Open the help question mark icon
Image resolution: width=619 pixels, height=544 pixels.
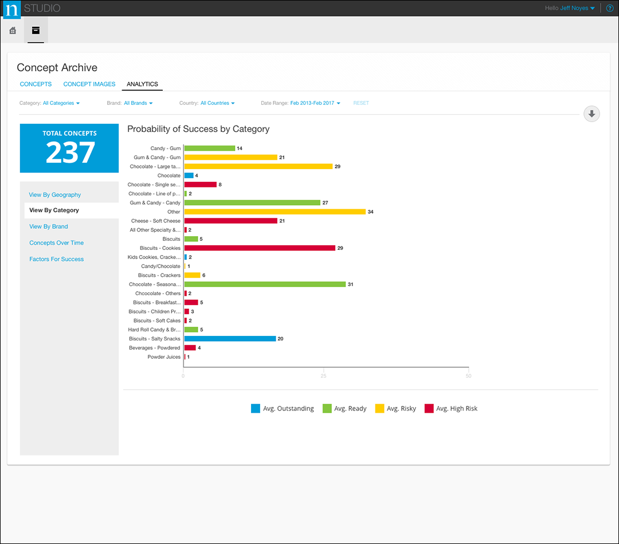tap(609, 8)
